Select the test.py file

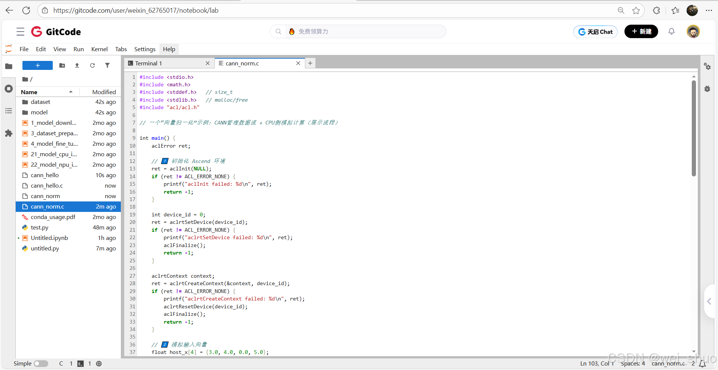[68, 228]
